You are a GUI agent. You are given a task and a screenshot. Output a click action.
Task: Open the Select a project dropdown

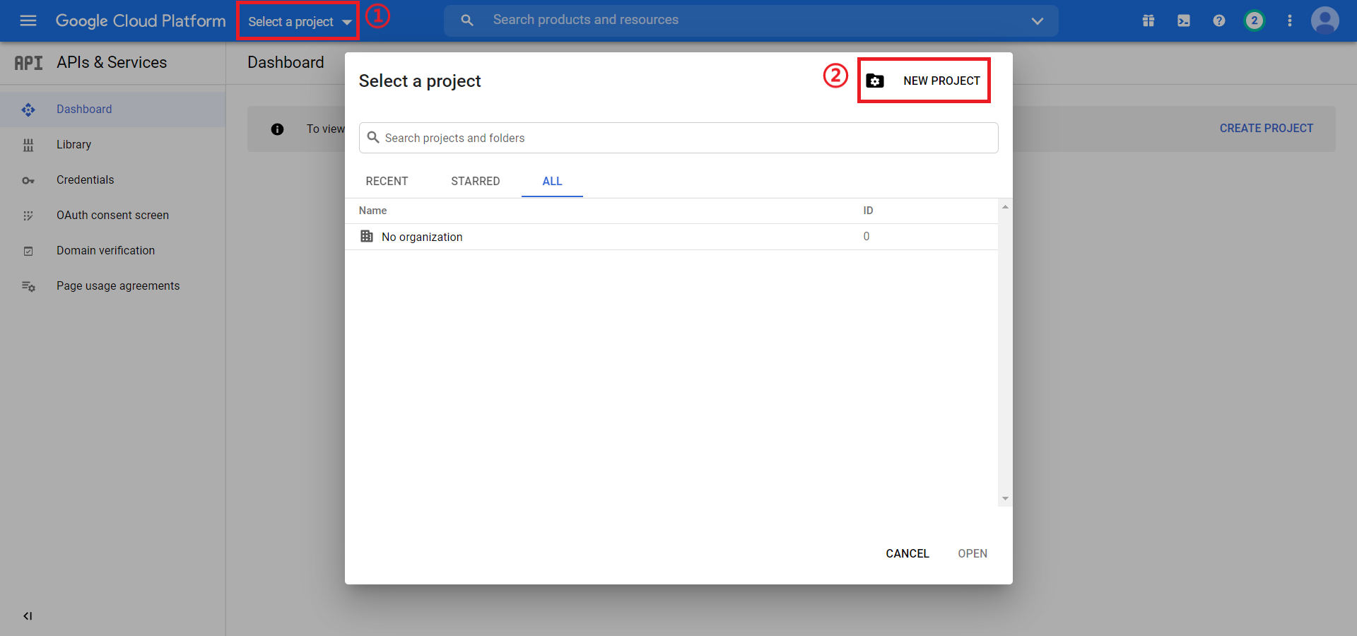299,22
